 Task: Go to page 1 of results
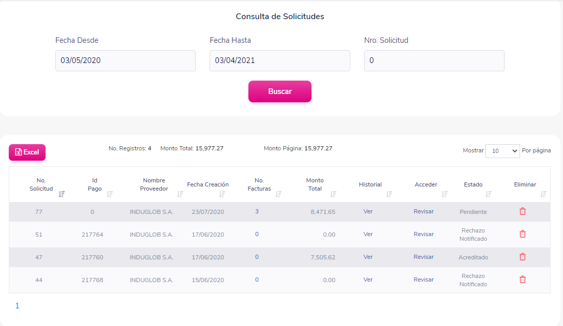click(x=17, y=305)
